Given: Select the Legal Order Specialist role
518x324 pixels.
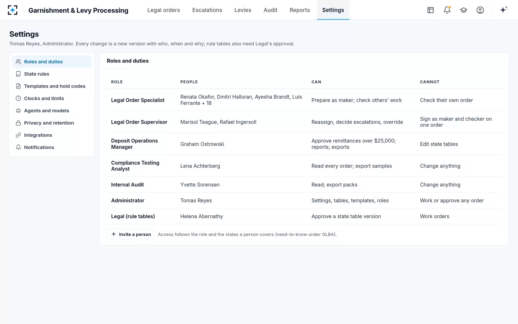Looking at the screenshot, I should point(138,100).
